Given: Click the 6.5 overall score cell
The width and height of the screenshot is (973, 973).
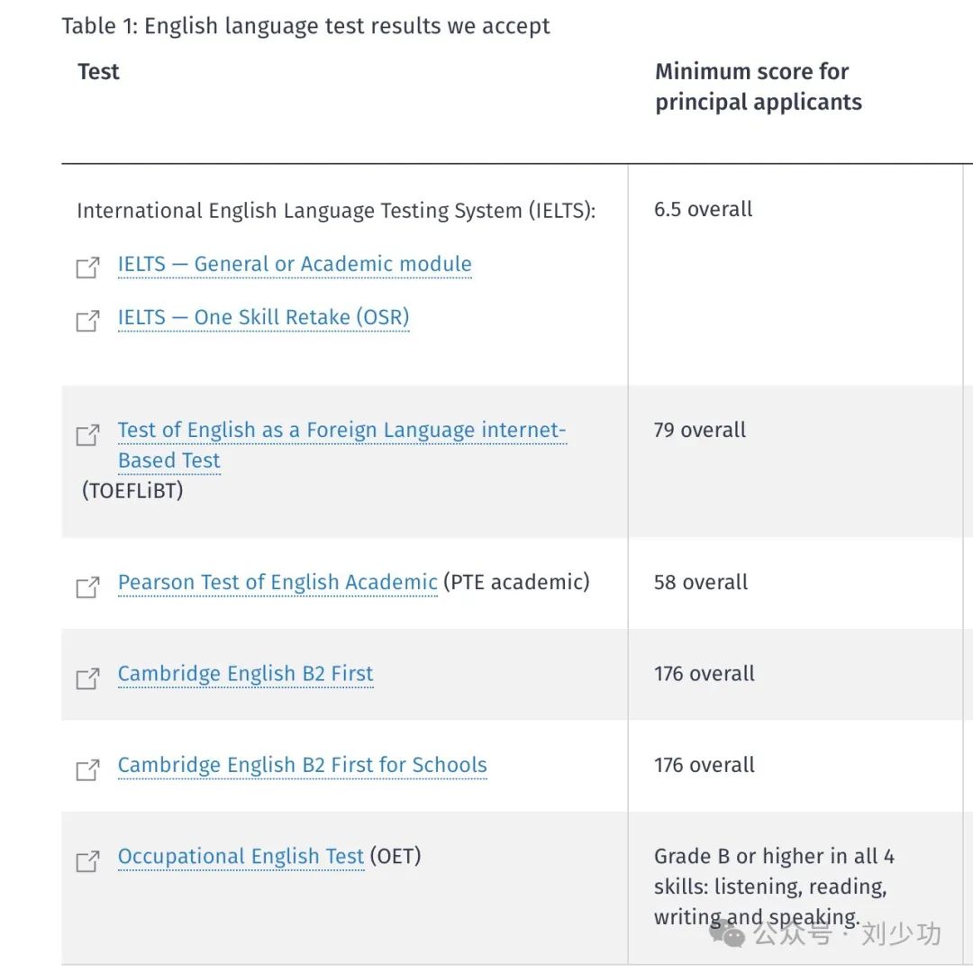Looking at the screenshot, I should [703, 210].
